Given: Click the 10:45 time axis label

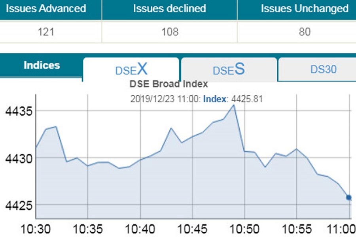Looking at the screenshot, I should point(192,229).
